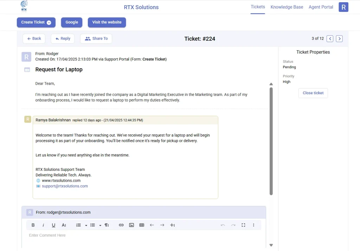The width and height of the screenshot is (360, 251).
Task: Open the user profile avatar R
Action: 343,7
